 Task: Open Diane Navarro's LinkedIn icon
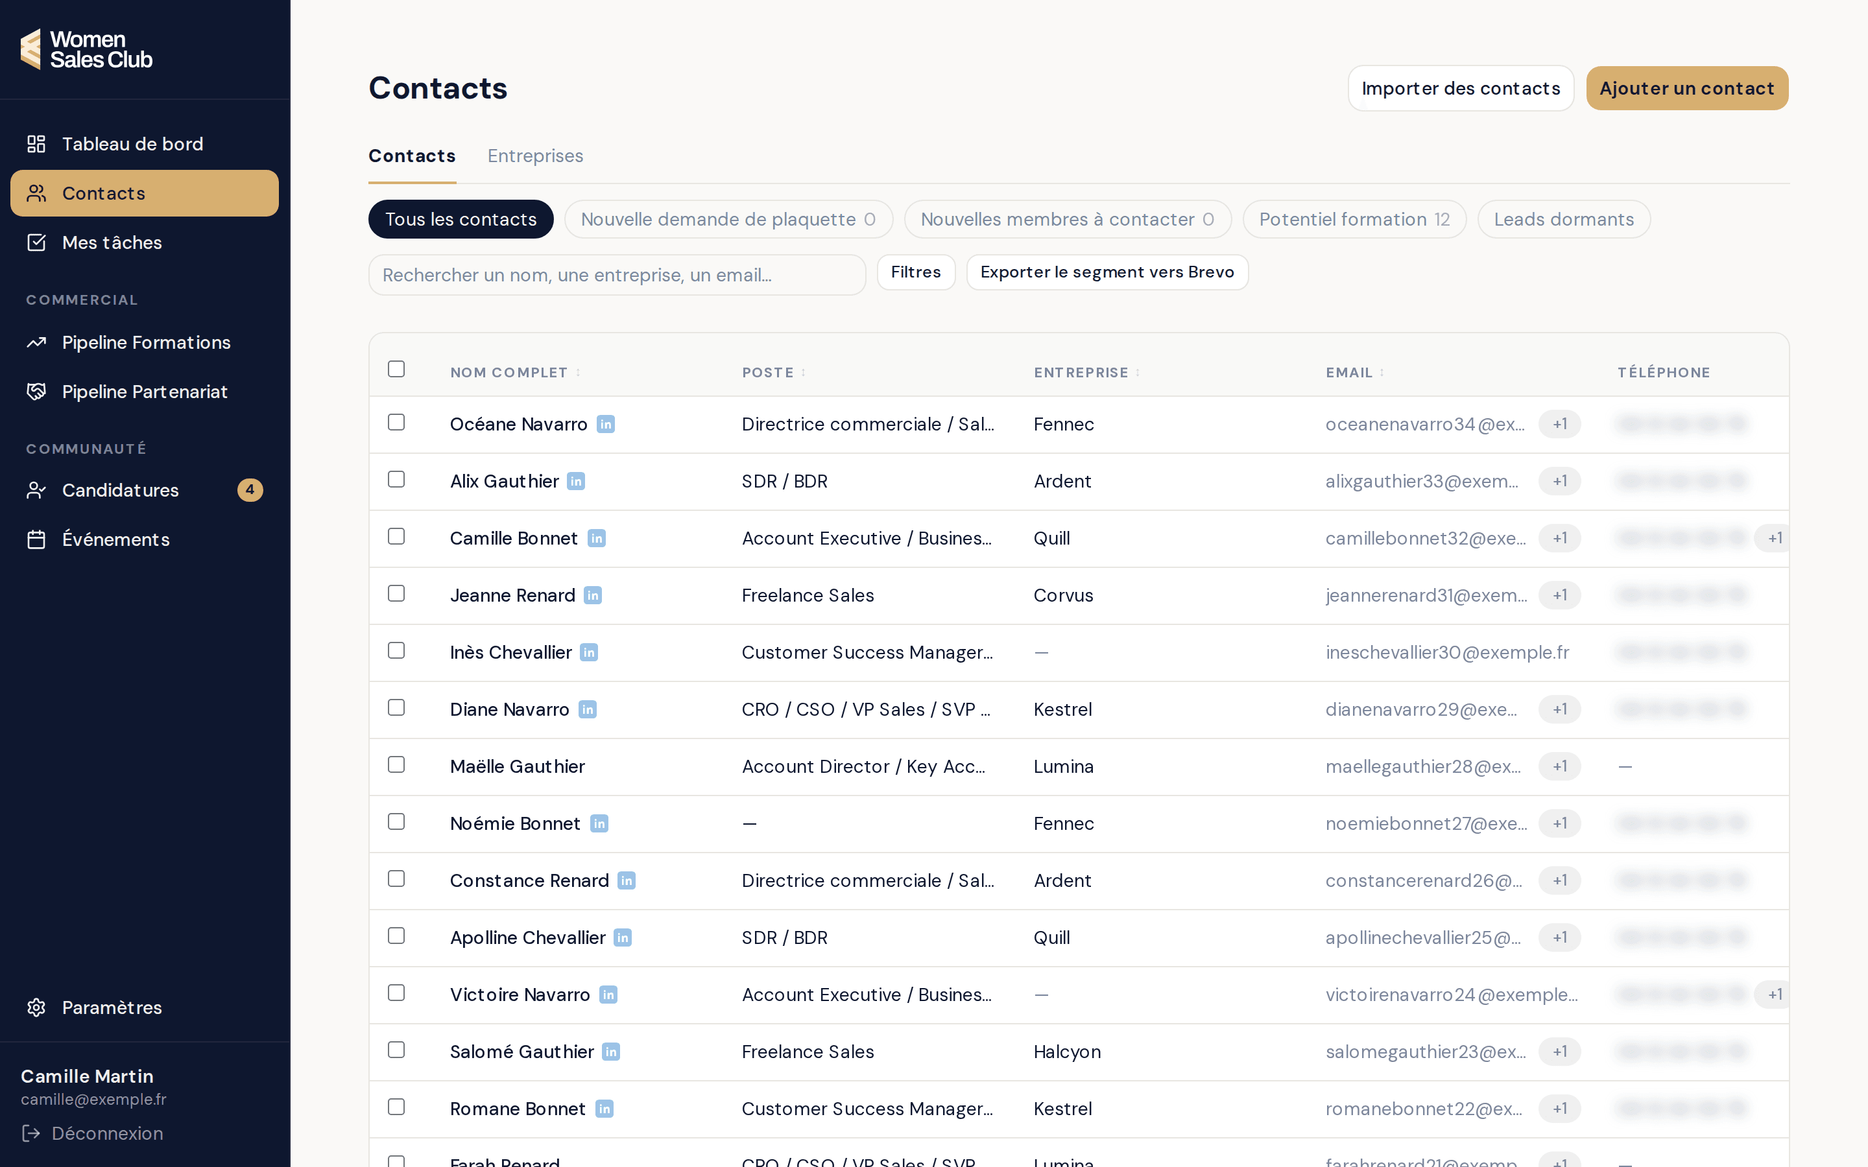(x=588, y=710)
